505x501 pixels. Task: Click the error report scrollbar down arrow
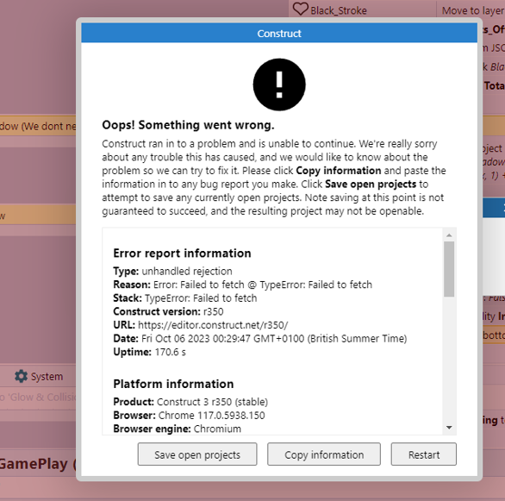click(x=449, y=428)
